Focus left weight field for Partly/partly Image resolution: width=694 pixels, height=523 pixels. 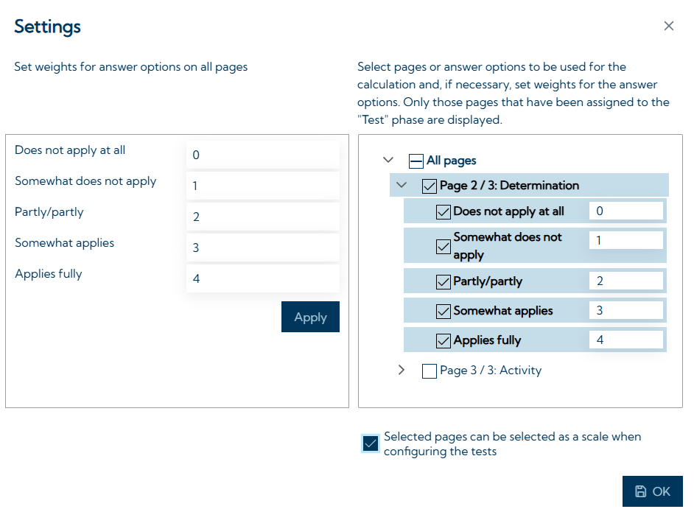click(263, 217)
